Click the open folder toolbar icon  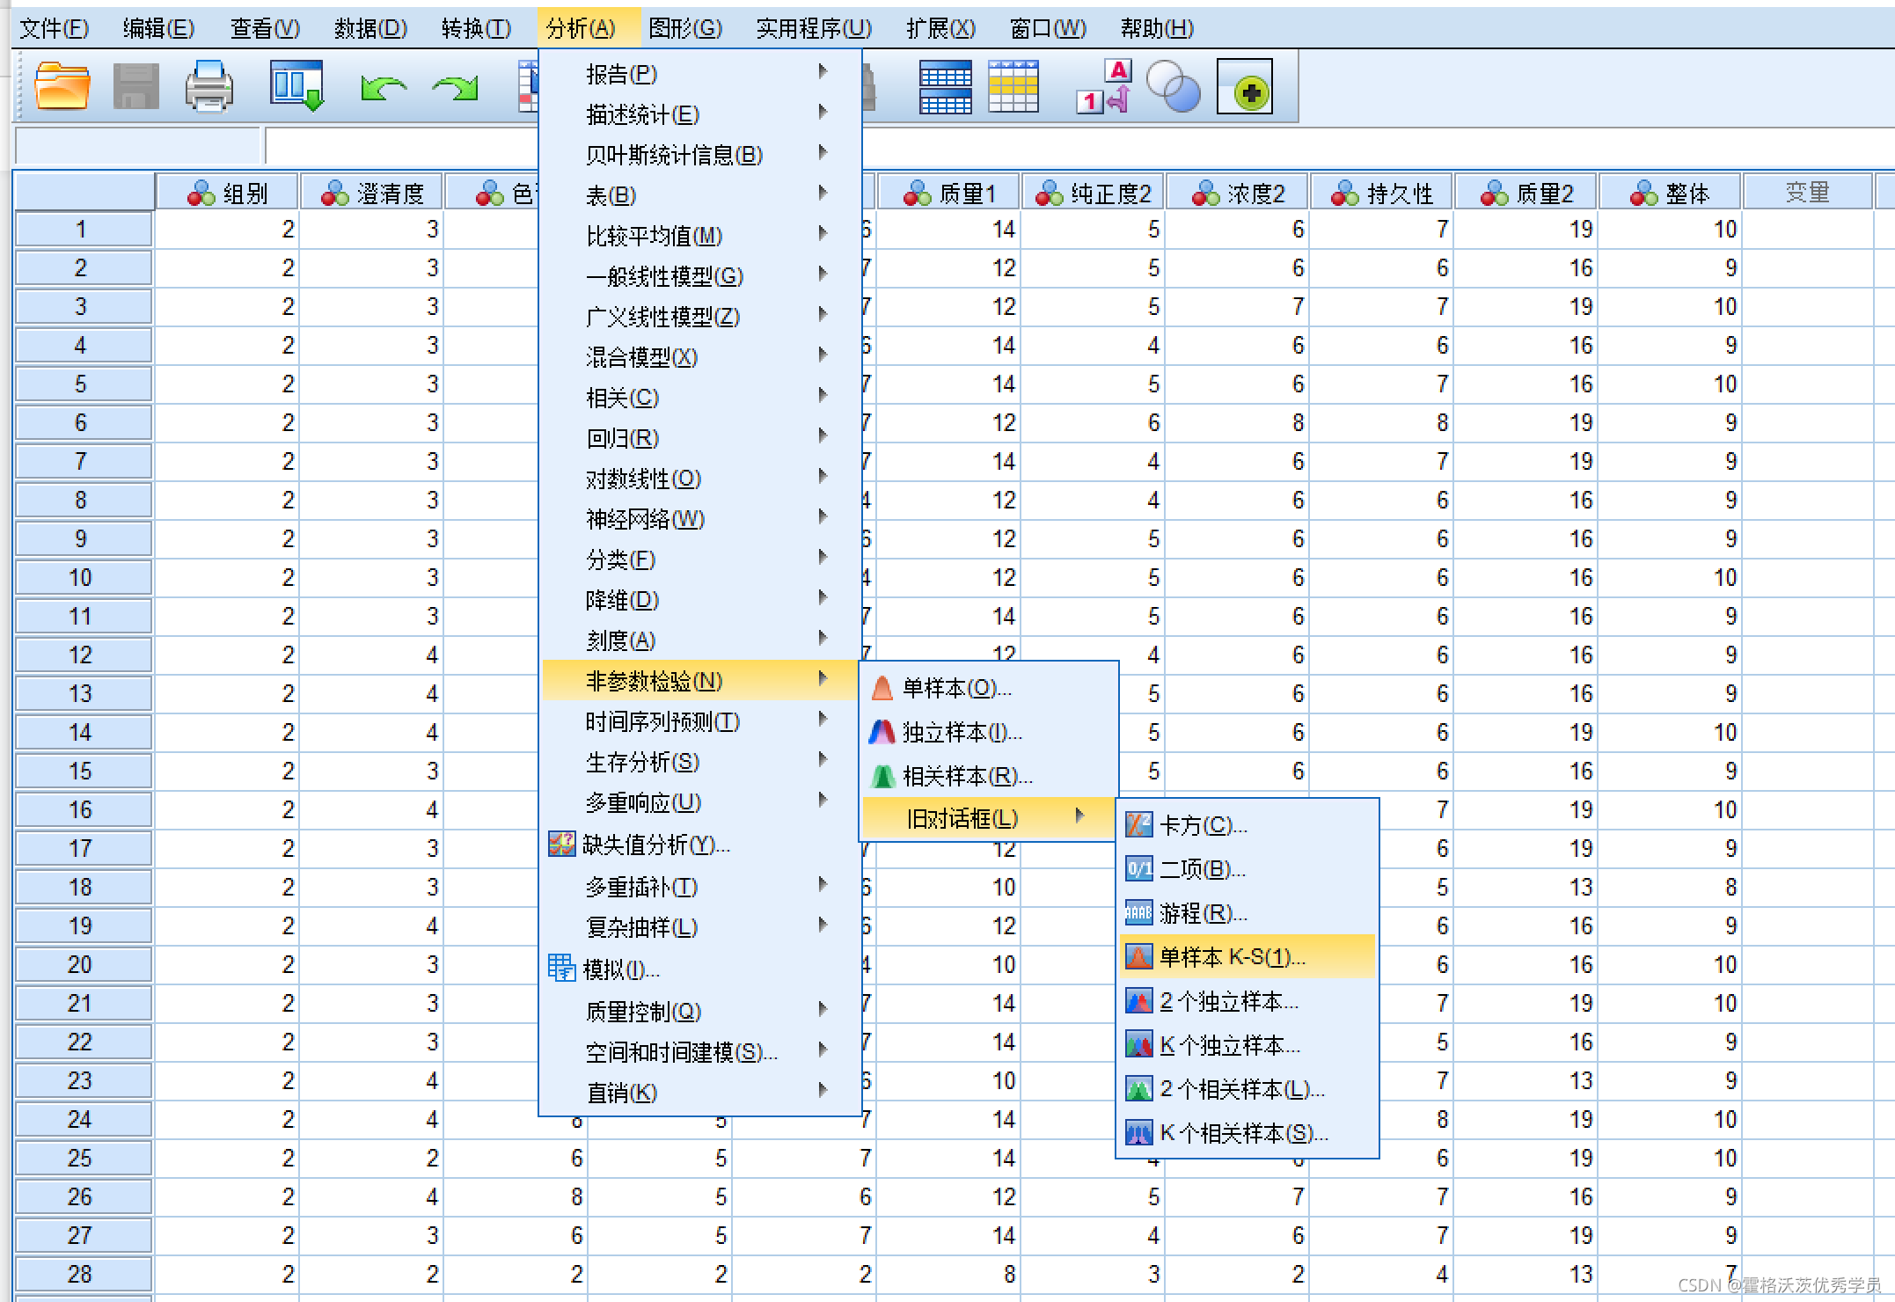(62, 87)
